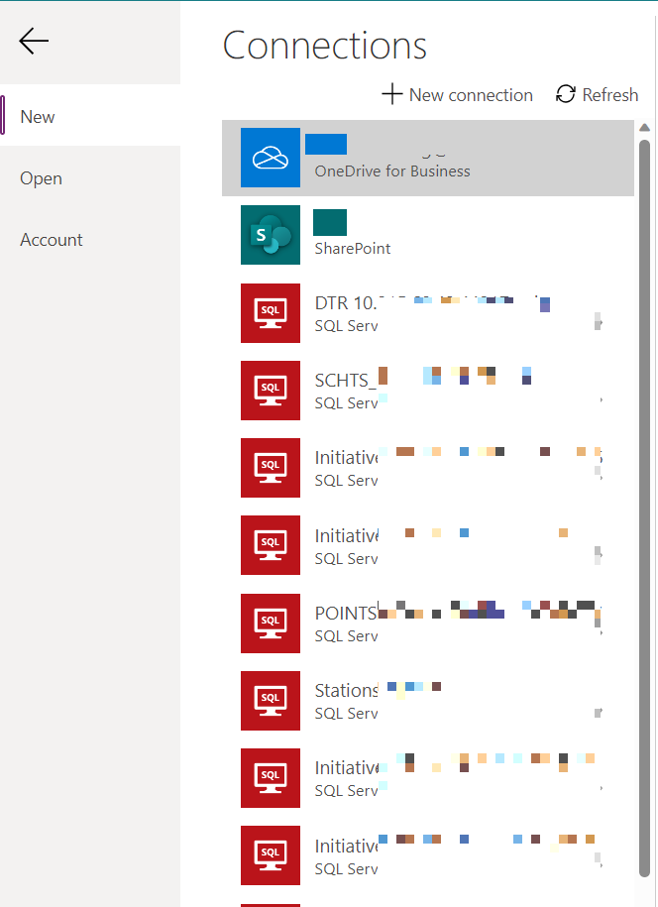Image resolution: width=658 pixels, height=907 pixels.
Task: Select SQL icon for POINTS connection
Action: 270,624
